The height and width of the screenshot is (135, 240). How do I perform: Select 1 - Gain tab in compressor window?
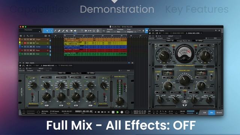(x=166, y=33)
